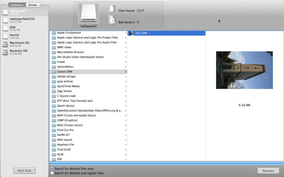Select the jpgs volume icon
The height and width of the screenshot is (177, 284).
pos(5,28)
